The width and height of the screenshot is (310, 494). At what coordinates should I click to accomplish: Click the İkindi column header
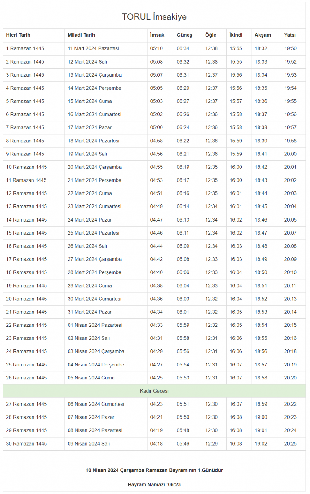[236, 35]
